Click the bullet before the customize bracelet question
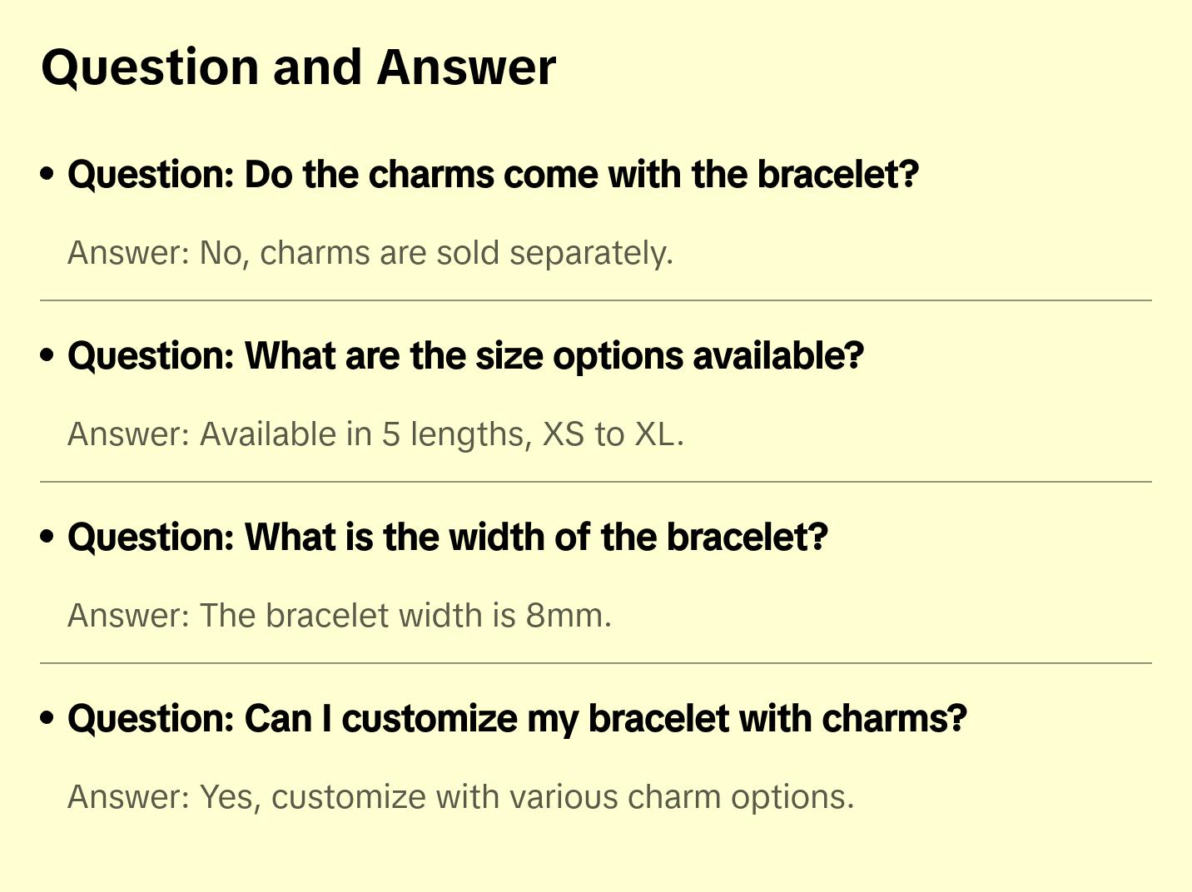The image size is (1192, 892). point(47,719)
